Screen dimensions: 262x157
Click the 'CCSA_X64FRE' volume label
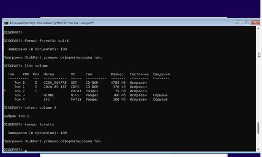point(55,82)
